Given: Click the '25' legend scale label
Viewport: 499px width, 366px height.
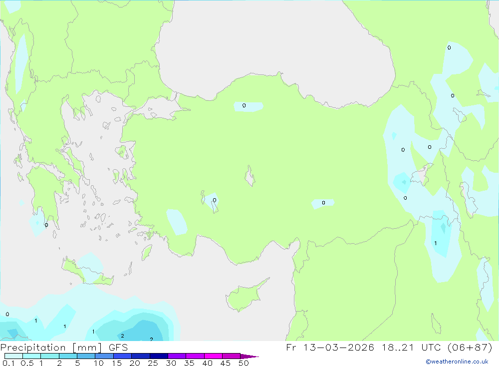Looking at the screenshot, I should point(153,363).
